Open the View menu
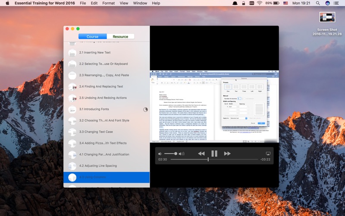This screenshot has width=345, height=216. 124,3
